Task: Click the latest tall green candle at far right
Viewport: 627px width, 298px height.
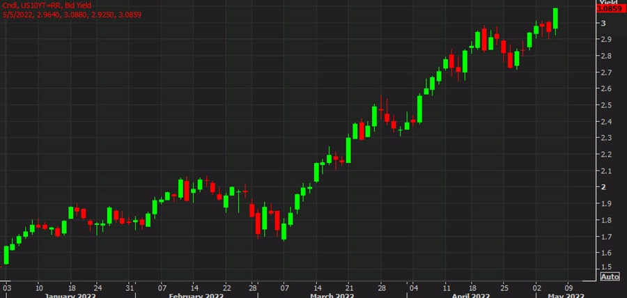Action: pyautogui.click(x=555, y=19)
